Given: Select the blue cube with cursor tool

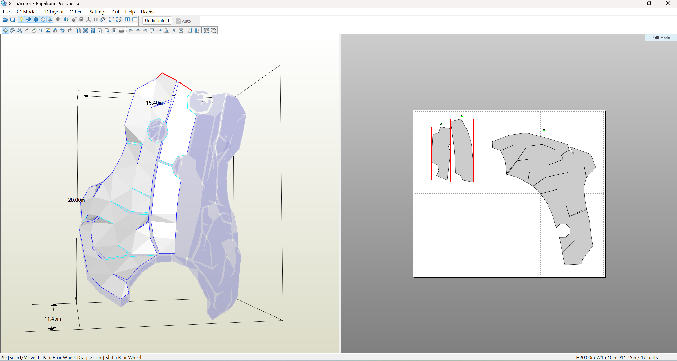Looking at the screenshot, I should (x=66, y=20).
